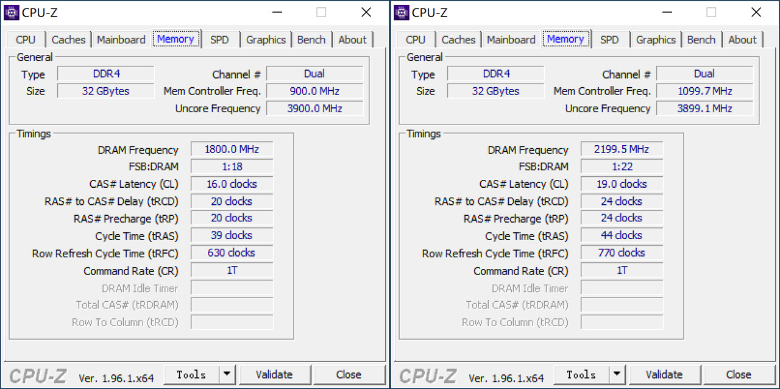This screenshot has height=389, width=780.
Task: Switch to the Bench tab in right window
Action: click(x=701, y=40)
